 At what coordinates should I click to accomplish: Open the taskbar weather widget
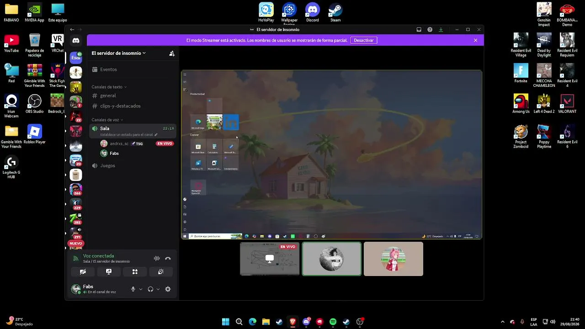(20, 322)
